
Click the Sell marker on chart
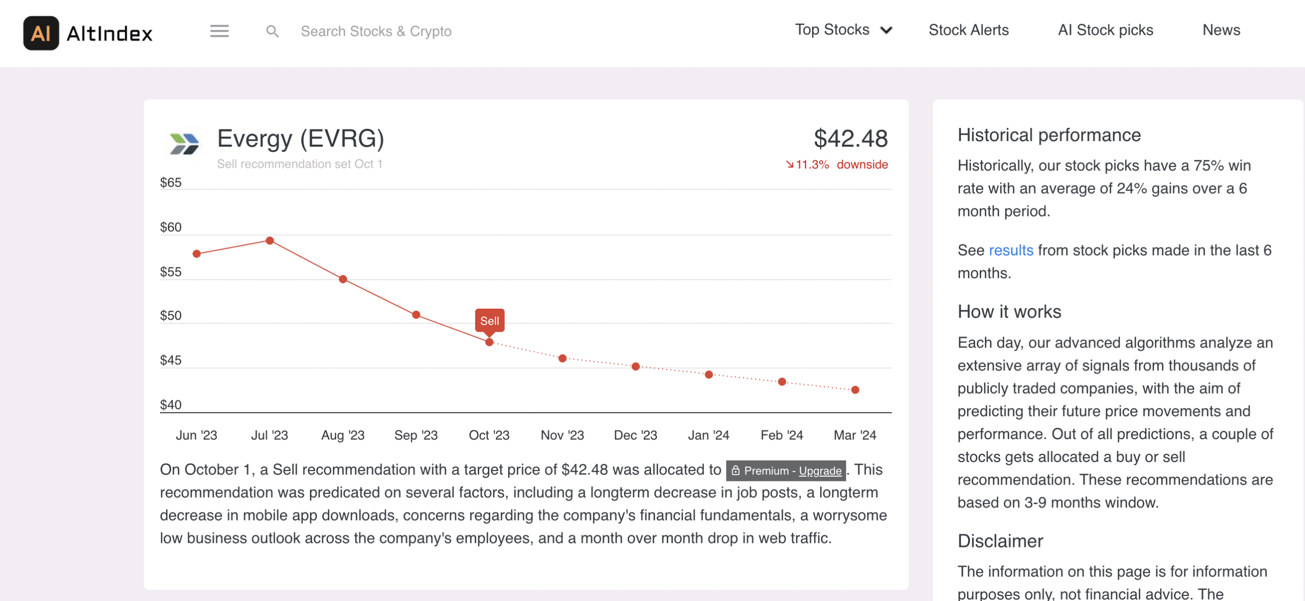489,321
